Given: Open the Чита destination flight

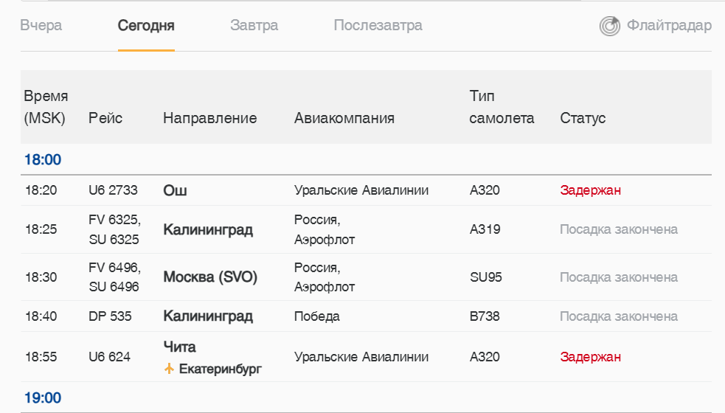Looking at the screenshot, I should (x=179, y=347).
